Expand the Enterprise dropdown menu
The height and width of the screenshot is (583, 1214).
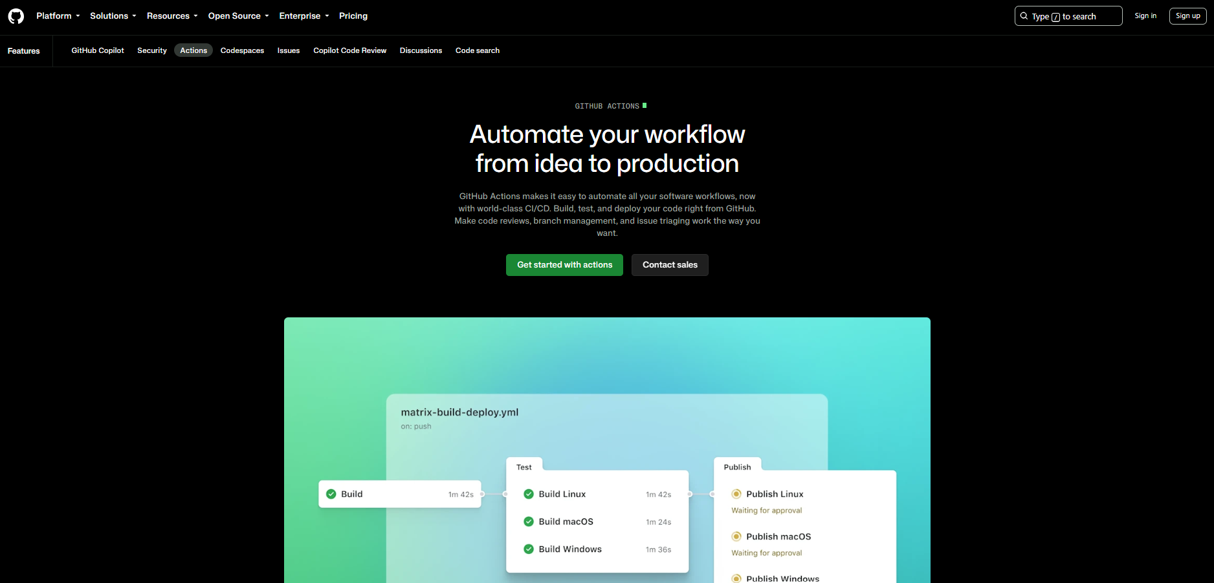coord(304,16)
